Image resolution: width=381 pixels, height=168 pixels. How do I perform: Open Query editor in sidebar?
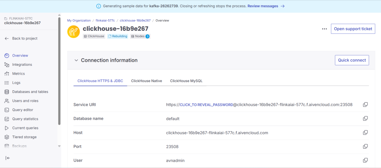tap(22, 110)
